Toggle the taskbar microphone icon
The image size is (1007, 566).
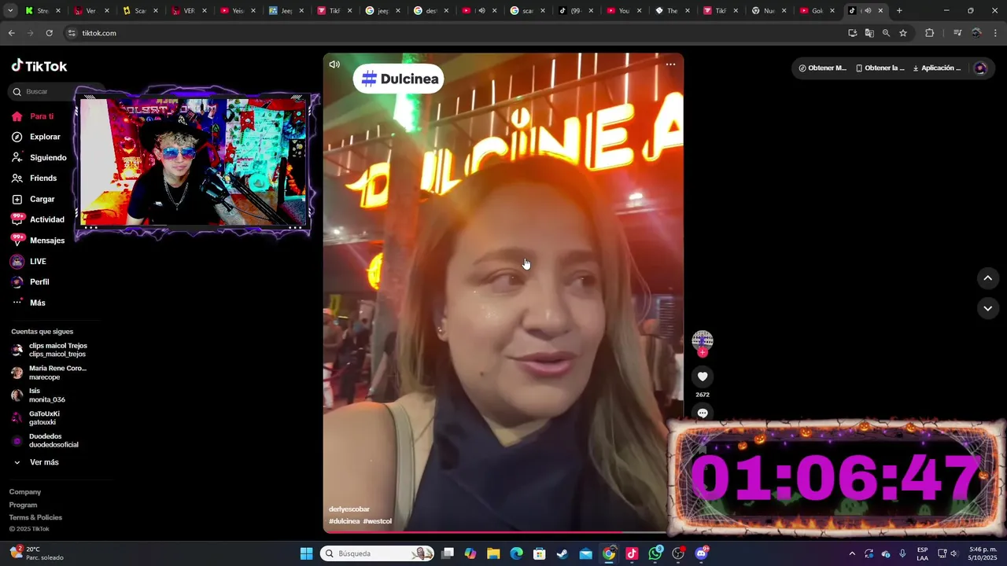click(x=902, y=553)
